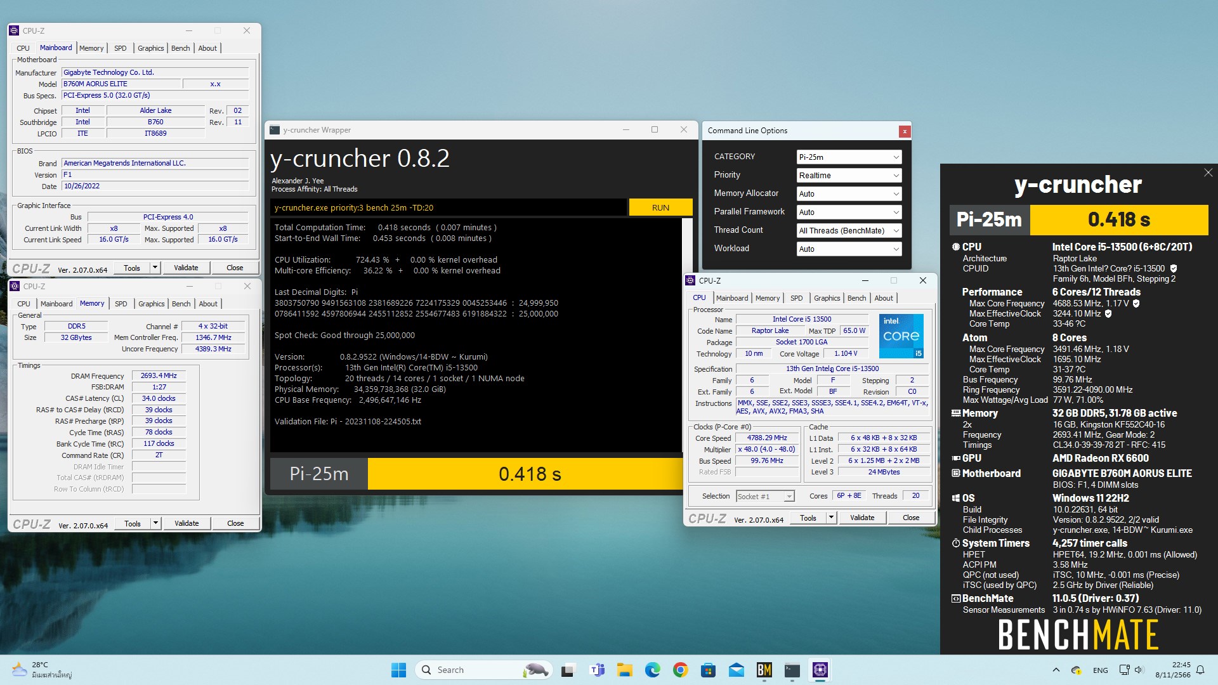This screenshot has width=1218, height=685.
Task: Switch to CPU-Z taskbar icon
Action: click(x=820, y=670)
